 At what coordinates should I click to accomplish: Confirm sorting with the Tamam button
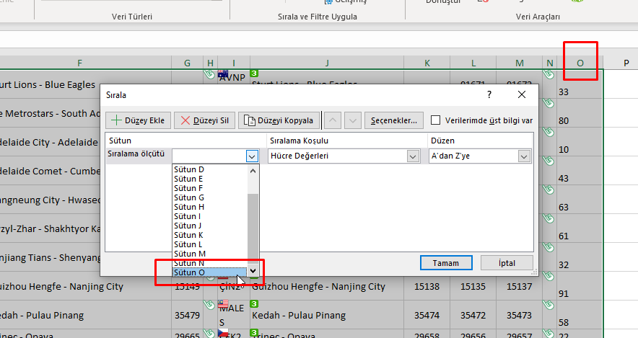point(446,263)
